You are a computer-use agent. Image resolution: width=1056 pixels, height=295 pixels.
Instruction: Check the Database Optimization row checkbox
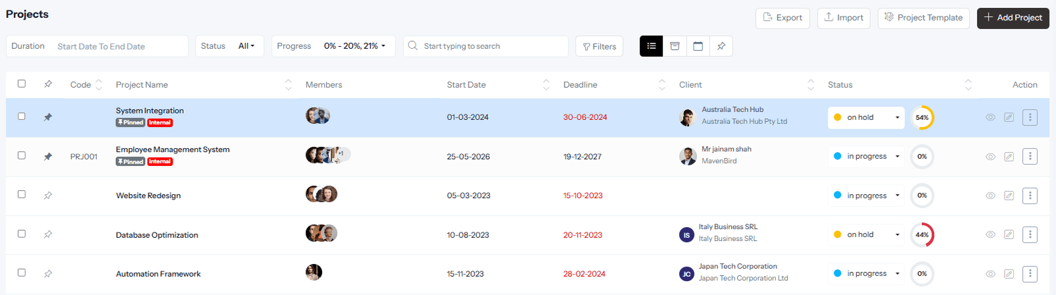point(22,234)
